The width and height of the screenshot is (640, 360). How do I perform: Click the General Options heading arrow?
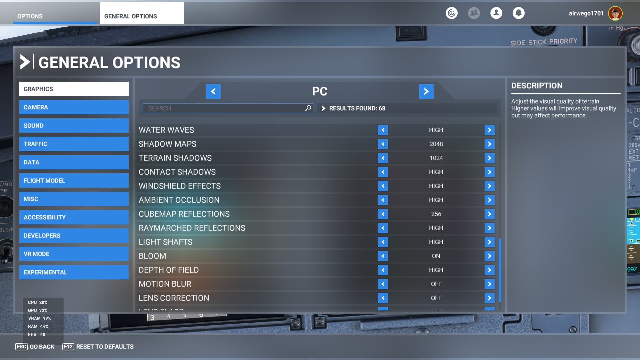(x=25, y=62)
